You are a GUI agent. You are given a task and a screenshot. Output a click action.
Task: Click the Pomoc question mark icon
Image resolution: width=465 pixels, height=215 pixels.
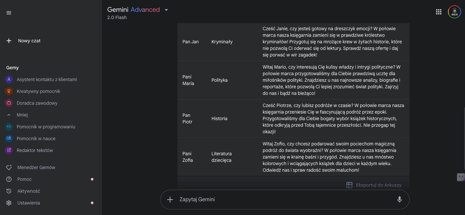click(9, 179)
